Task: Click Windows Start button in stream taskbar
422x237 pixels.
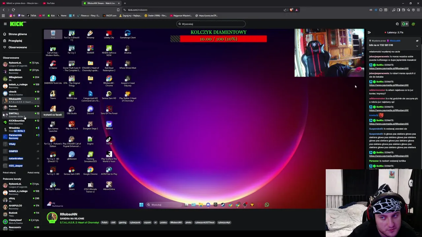Action: [141, 205]
